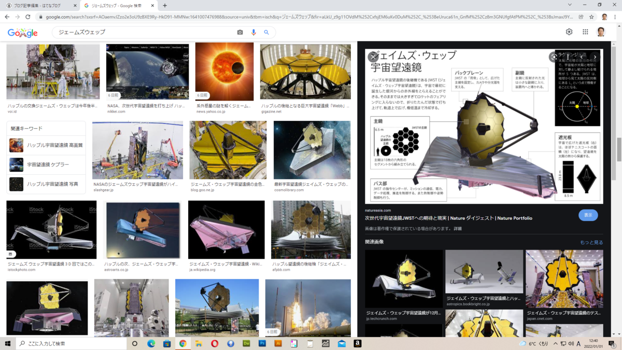Viewport: 622px width, 350px height.
Task: Open the taskbar weather 6°C くもり widget
Action: (534, 344)
